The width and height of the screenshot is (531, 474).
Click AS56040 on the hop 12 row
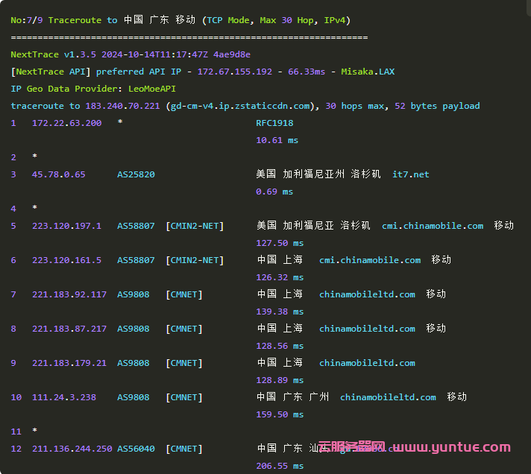point(136,449)
